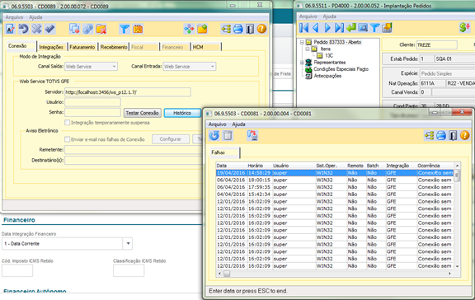The width and height of the screenshot is (475, 300).
Task: Click the orange help icon in CD0081 toolbar
Action: [465, 136]
